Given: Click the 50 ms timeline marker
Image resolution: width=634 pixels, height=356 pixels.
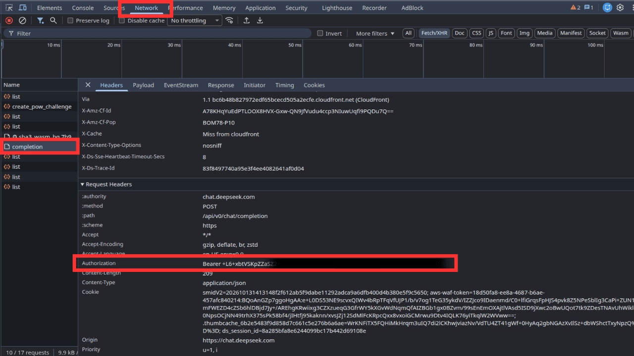Looking at the screenshot, I should pyautogui.click(x=294, y=45).
